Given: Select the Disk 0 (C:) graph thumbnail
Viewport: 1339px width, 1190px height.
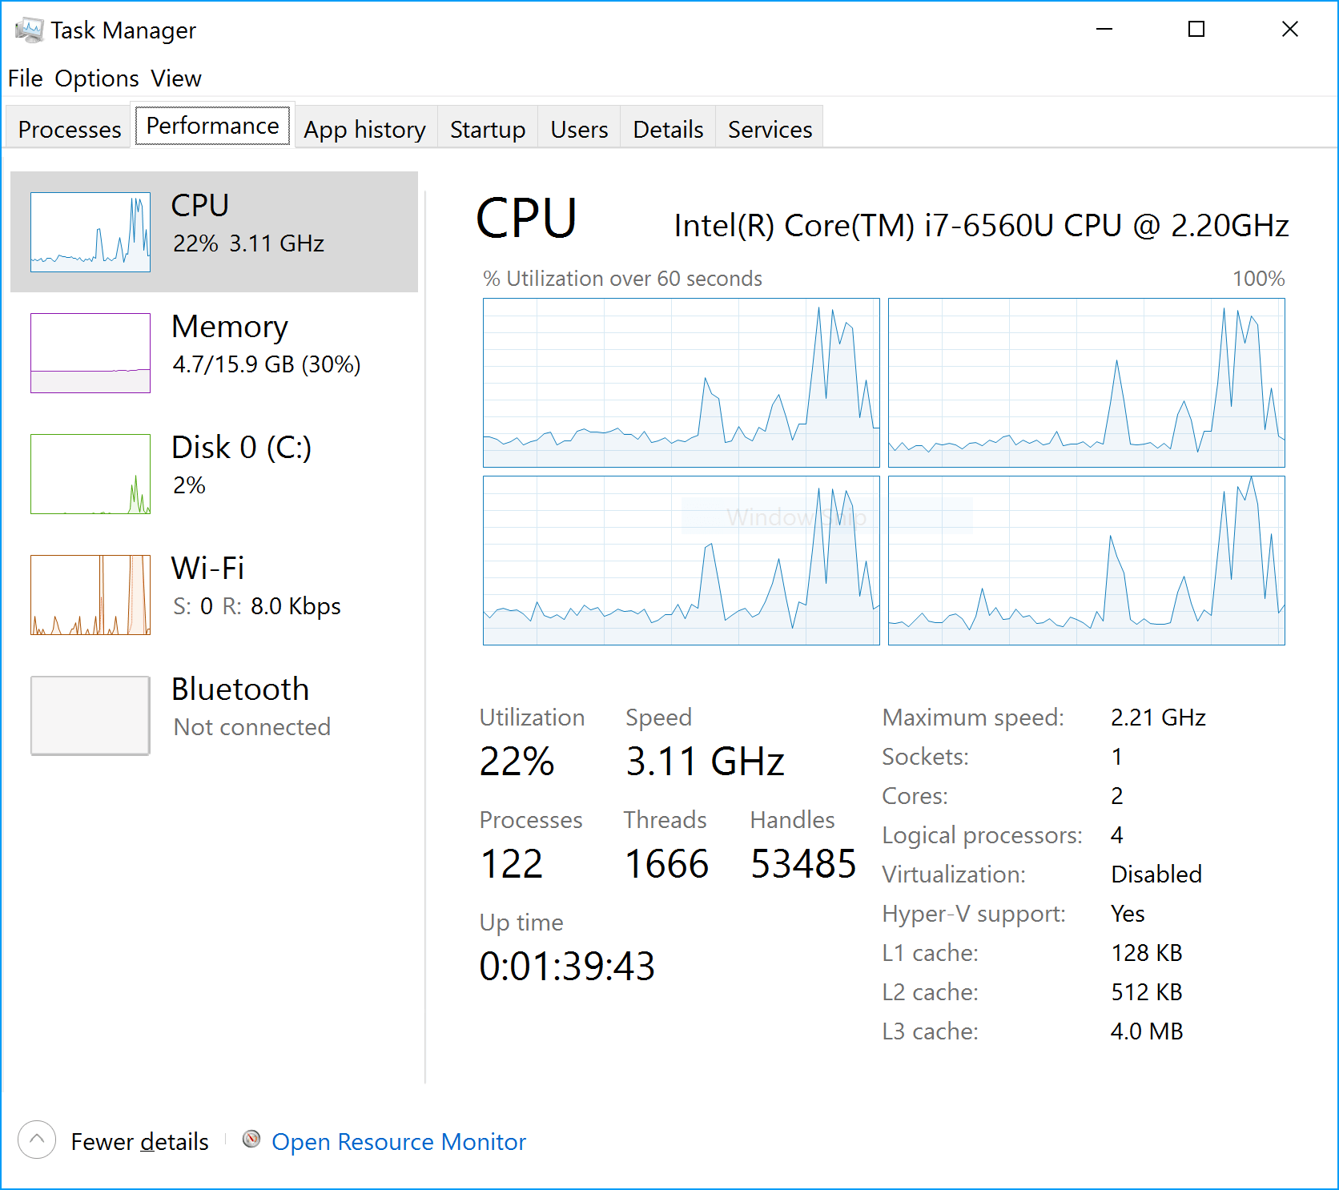Looking at the screenshot, I should point(90,474).
